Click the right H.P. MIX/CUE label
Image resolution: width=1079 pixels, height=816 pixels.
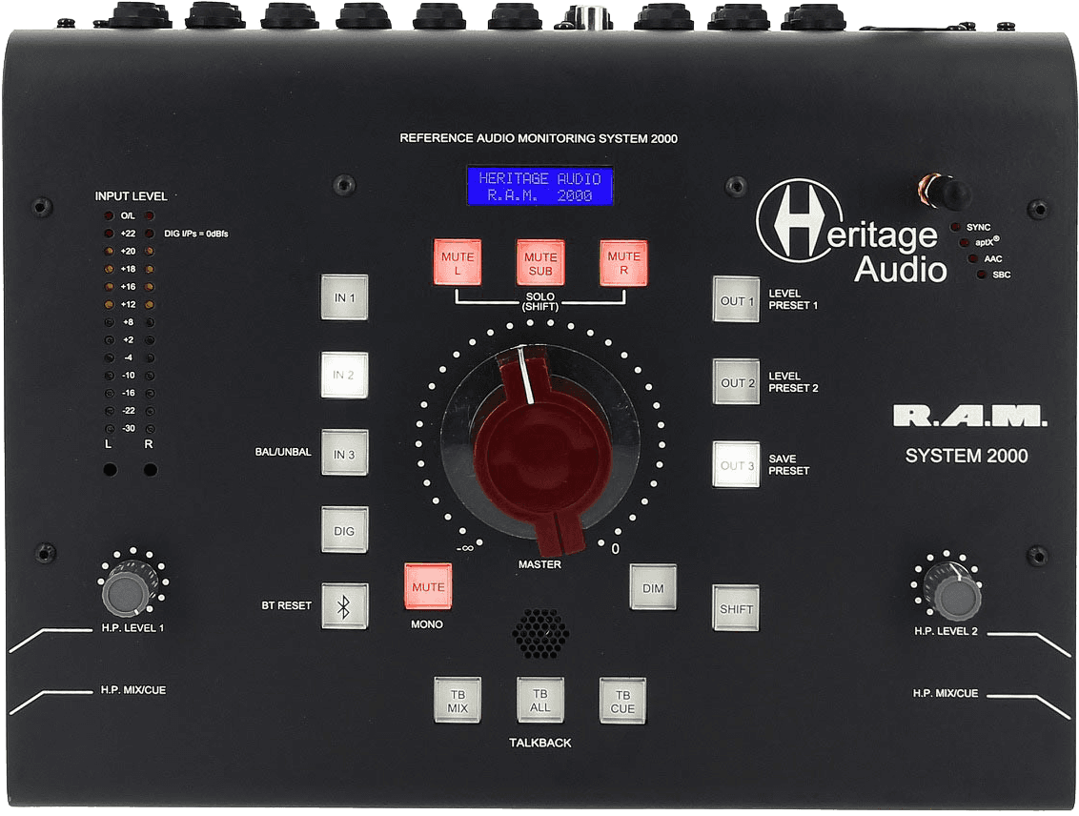[945, 694]
